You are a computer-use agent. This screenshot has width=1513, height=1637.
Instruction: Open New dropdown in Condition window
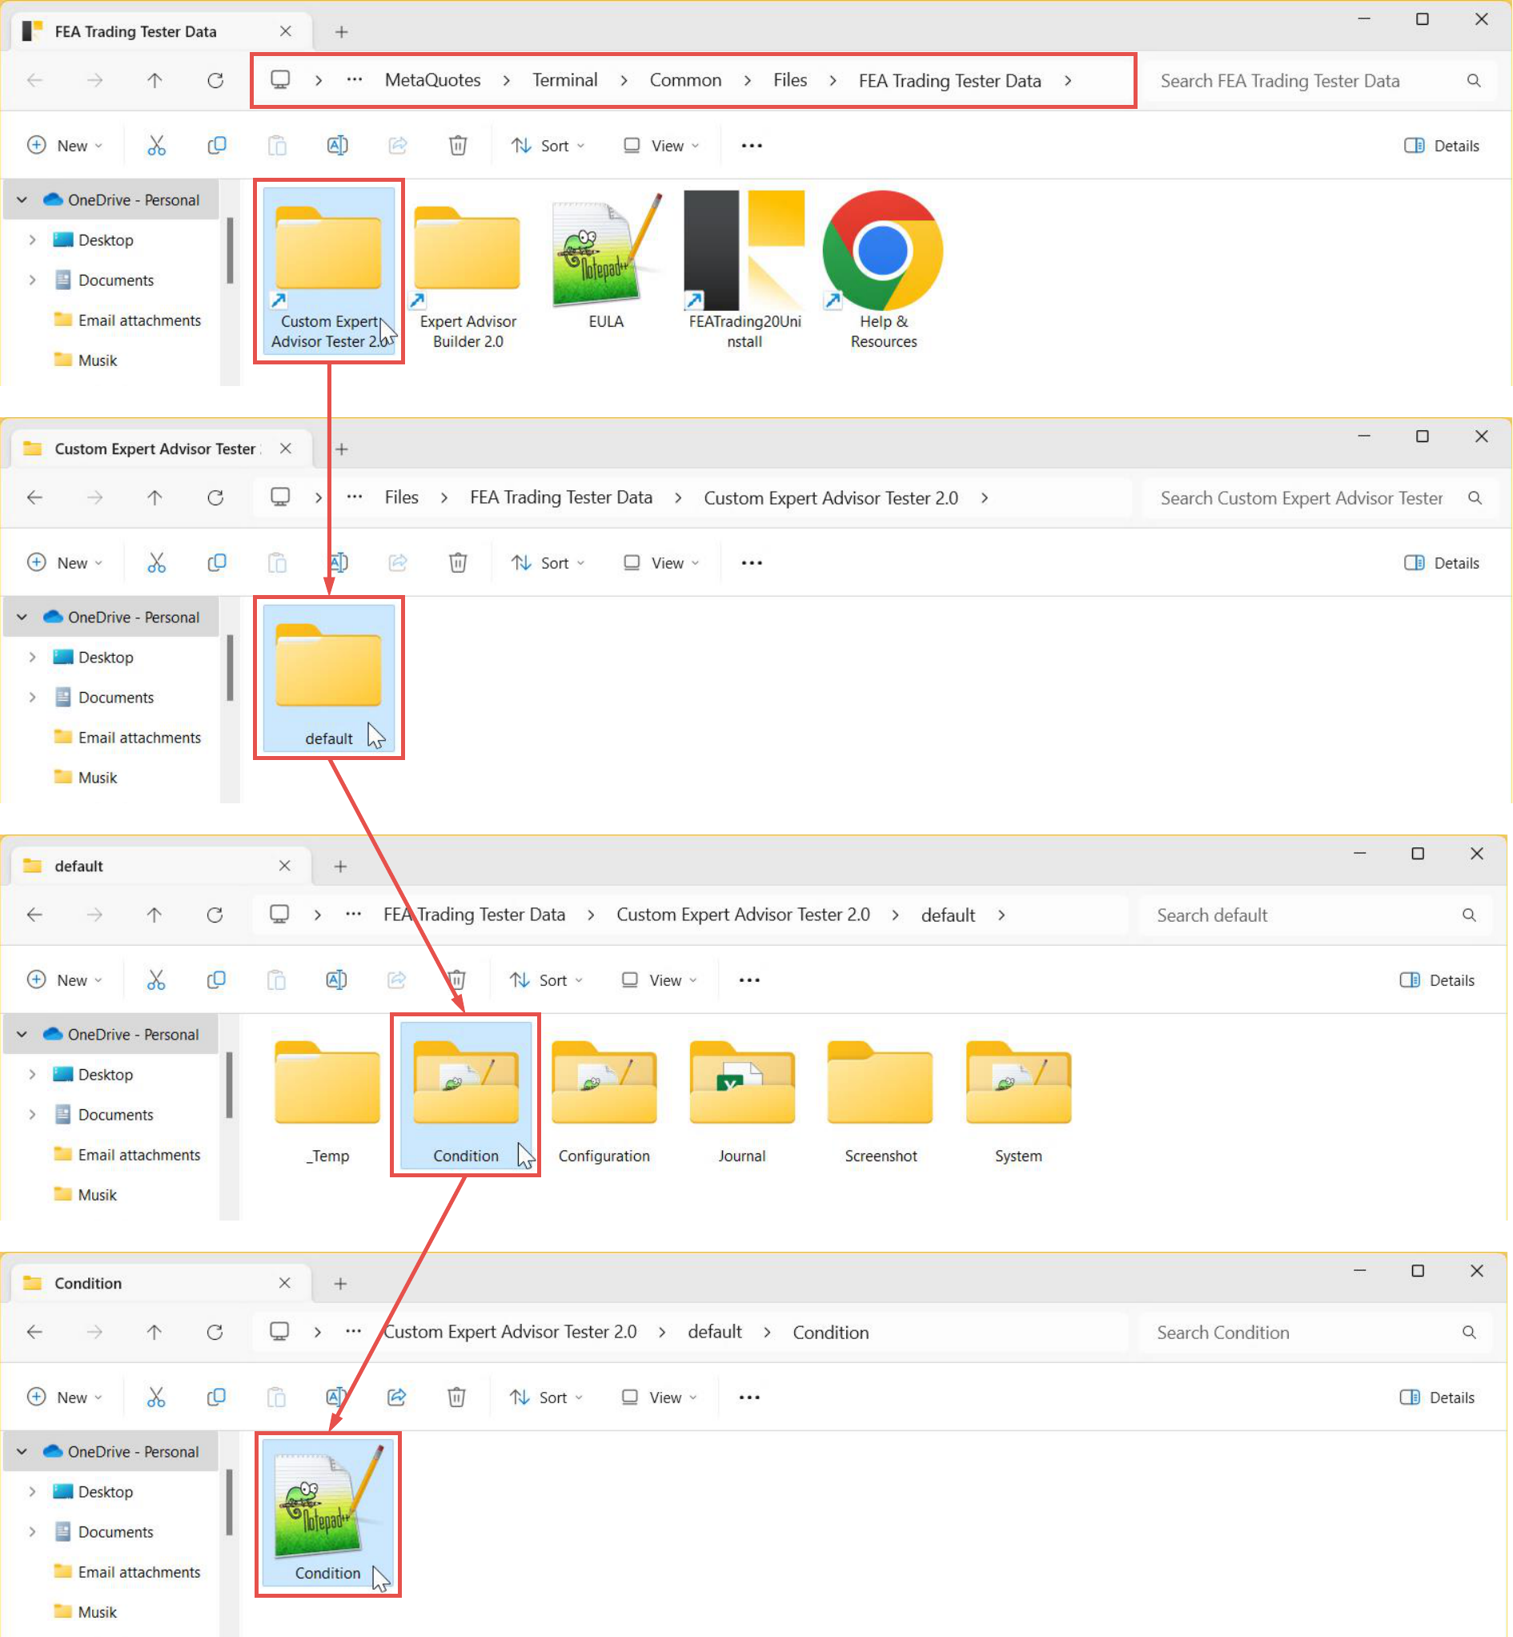click(65, 1397)
